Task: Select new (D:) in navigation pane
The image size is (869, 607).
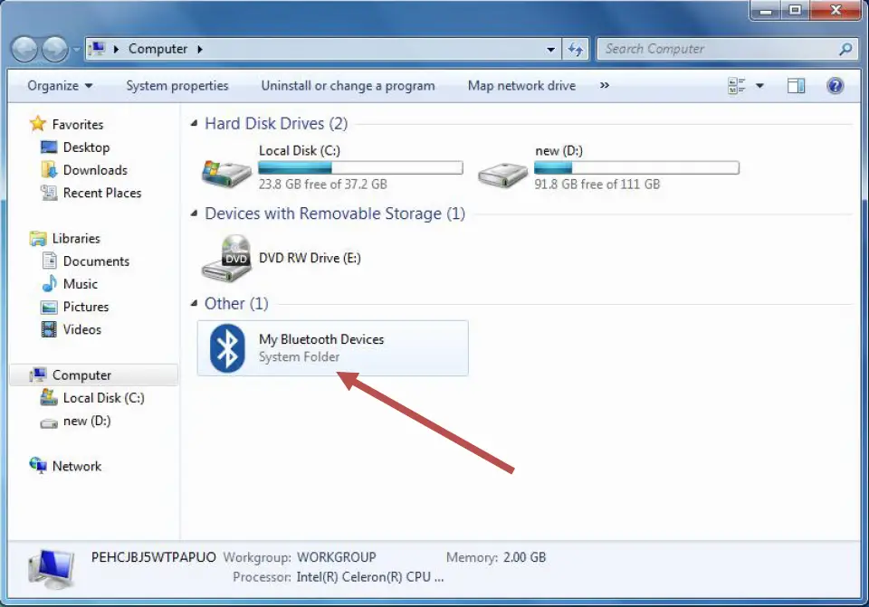Action: click(x=87, y=421)
